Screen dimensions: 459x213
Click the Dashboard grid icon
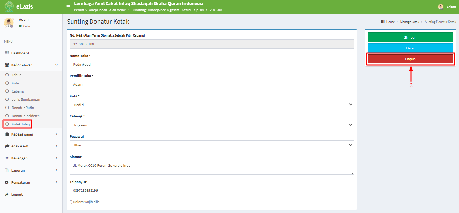point(7,53)
